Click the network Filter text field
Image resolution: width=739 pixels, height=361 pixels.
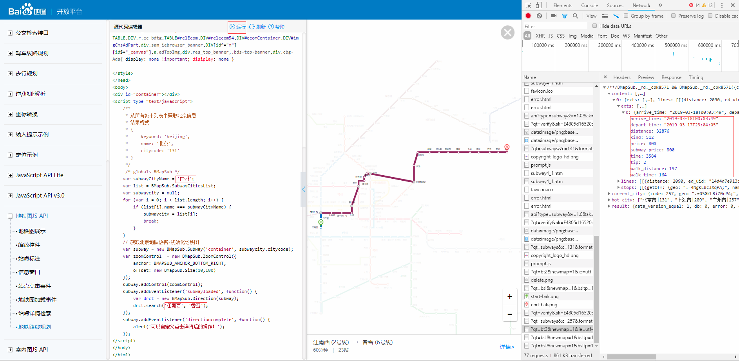[x=555, y=26]
